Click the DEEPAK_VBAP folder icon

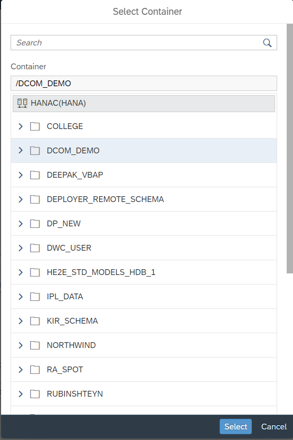[35, 175]
